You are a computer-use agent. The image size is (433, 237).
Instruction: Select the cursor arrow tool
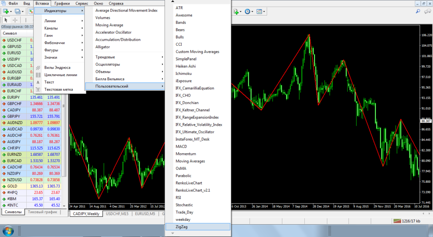point(6,20)
